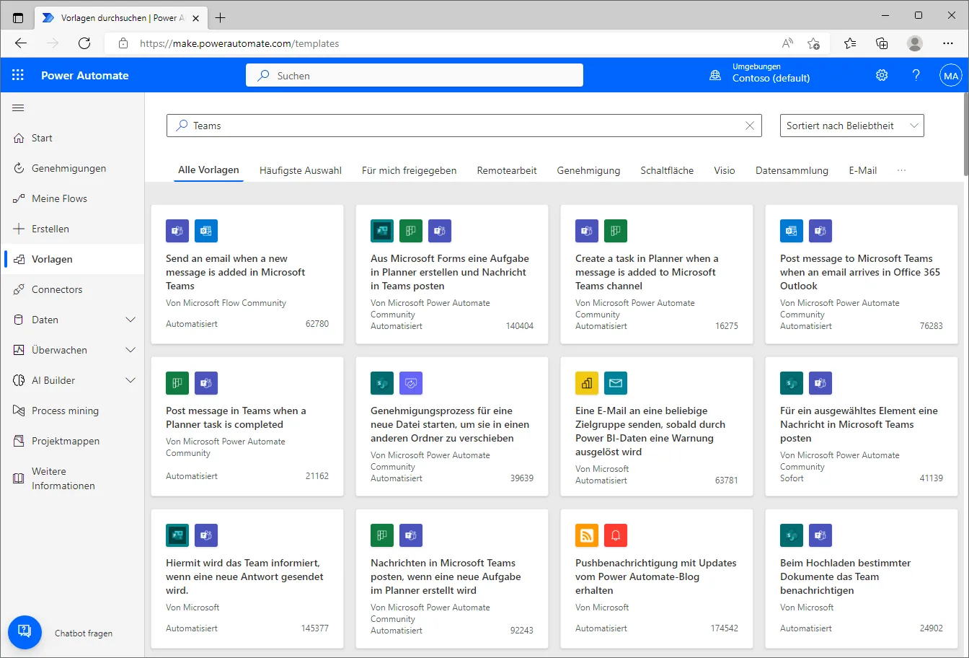Click the Process mining icon
This screenshot has height=658, width=969.
[19, 411]
